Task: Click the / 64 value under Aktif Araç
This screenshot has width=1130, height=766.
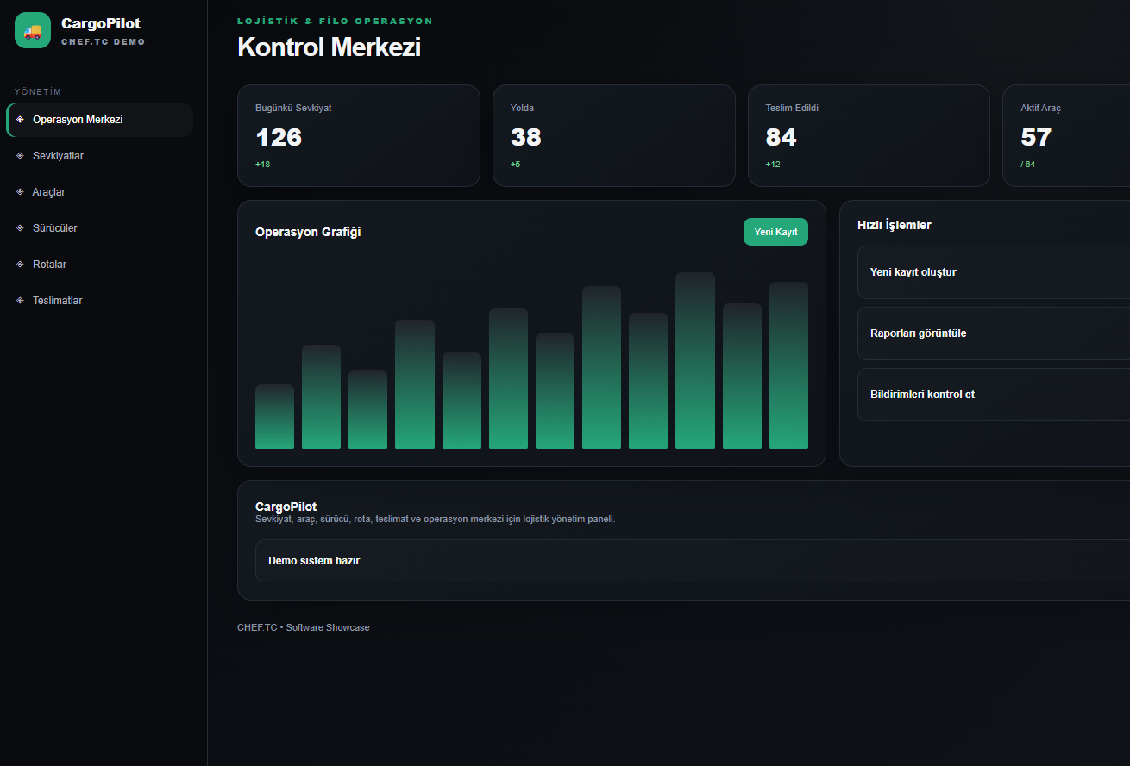Action: [1027, 164]
